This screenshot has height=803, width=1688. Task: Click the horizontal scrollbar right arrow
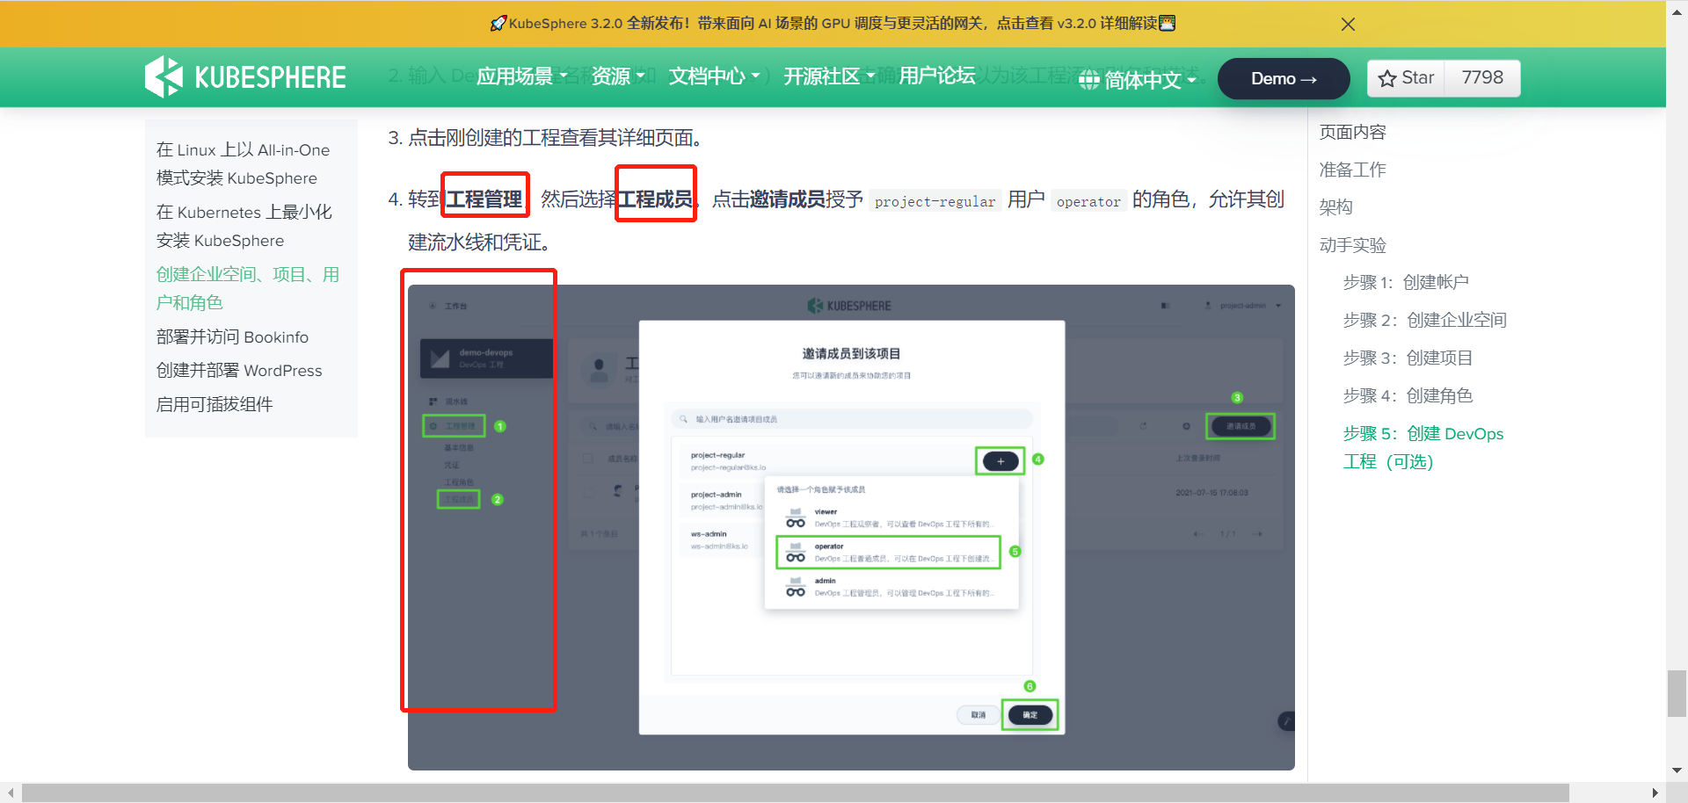click(1655, 792)
